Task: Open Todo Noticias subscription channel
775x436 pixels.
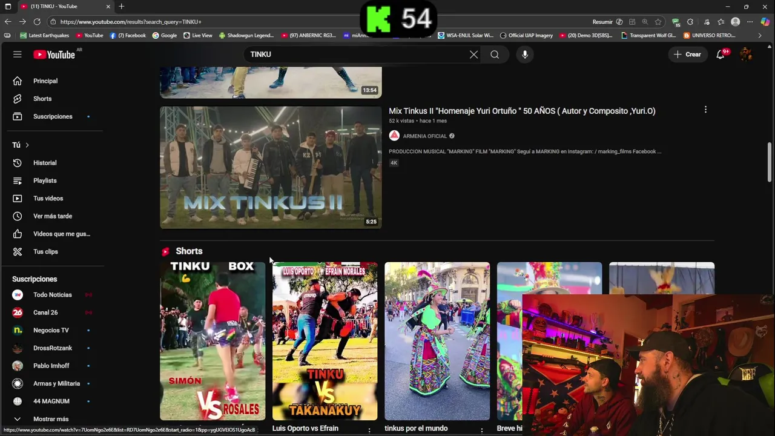Action: click(51, 295)
